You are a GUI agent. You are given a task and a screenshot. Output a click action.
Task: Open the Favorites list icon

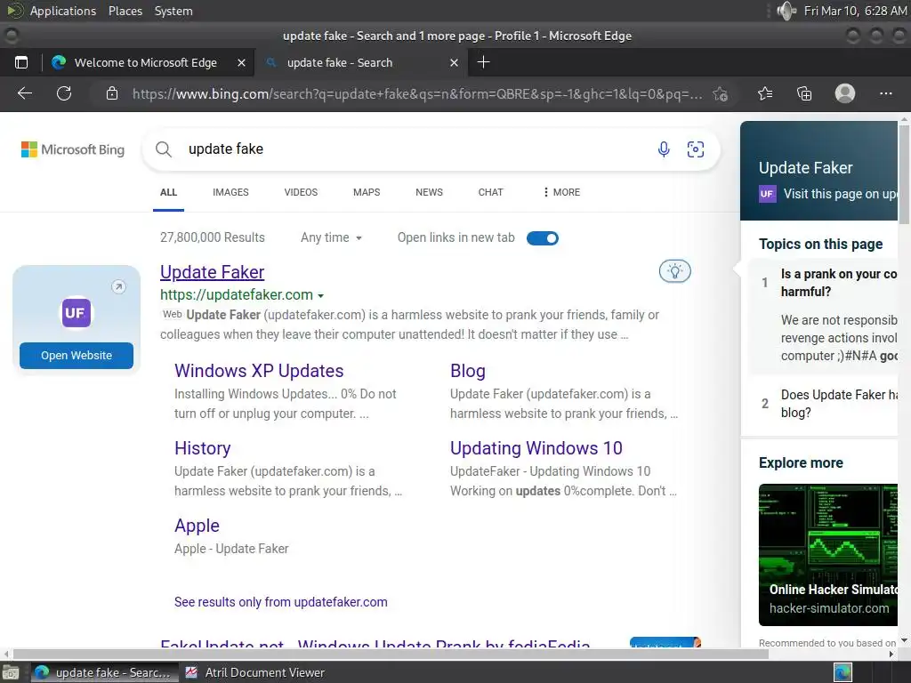(765, 93)
